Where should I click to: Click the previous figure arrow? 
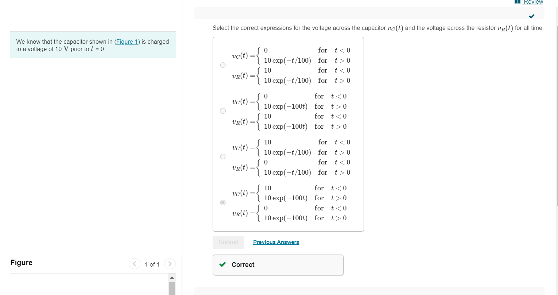(134, 264)
